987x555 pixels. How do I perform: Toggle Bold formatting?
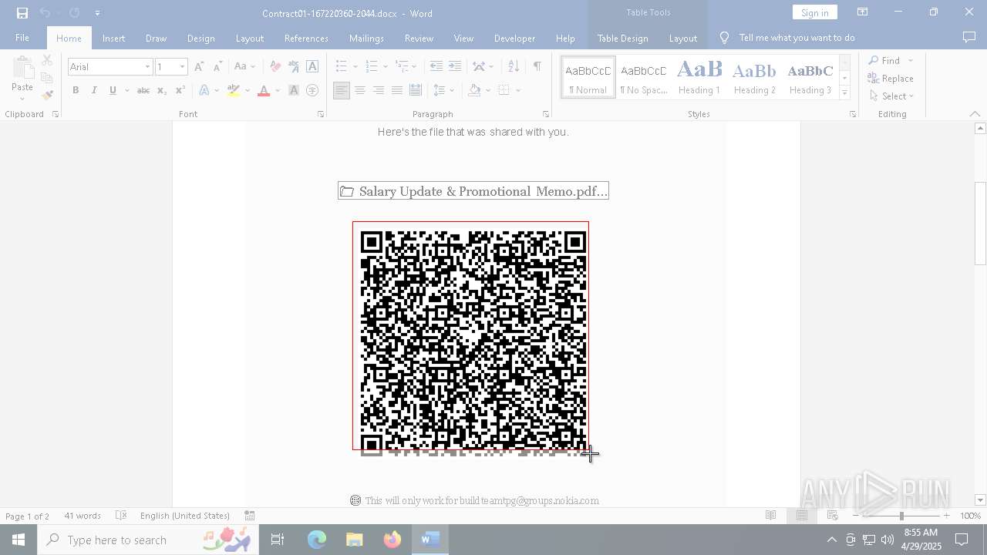click(x=76, y=90)
